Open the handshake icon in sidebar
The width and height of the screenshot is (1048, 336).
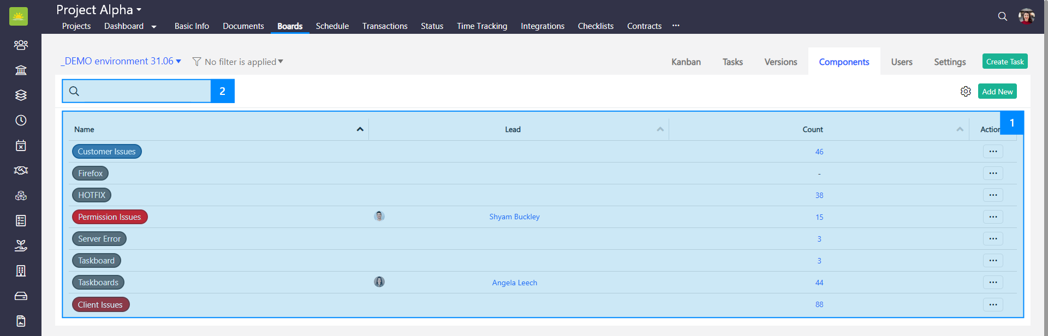click(x=21, y=171)
